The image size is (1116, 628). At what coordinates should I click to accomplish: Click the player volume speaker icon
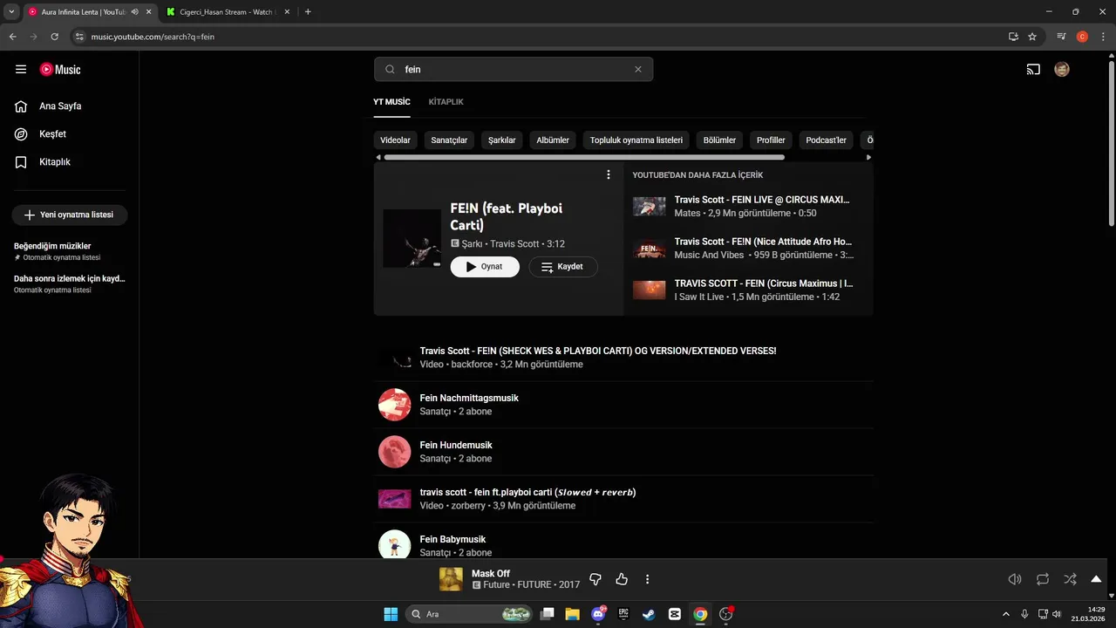tap(1015, 579)
